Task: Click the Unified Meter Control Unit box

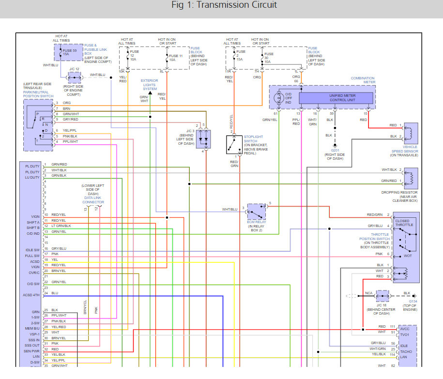Action: 336,98
